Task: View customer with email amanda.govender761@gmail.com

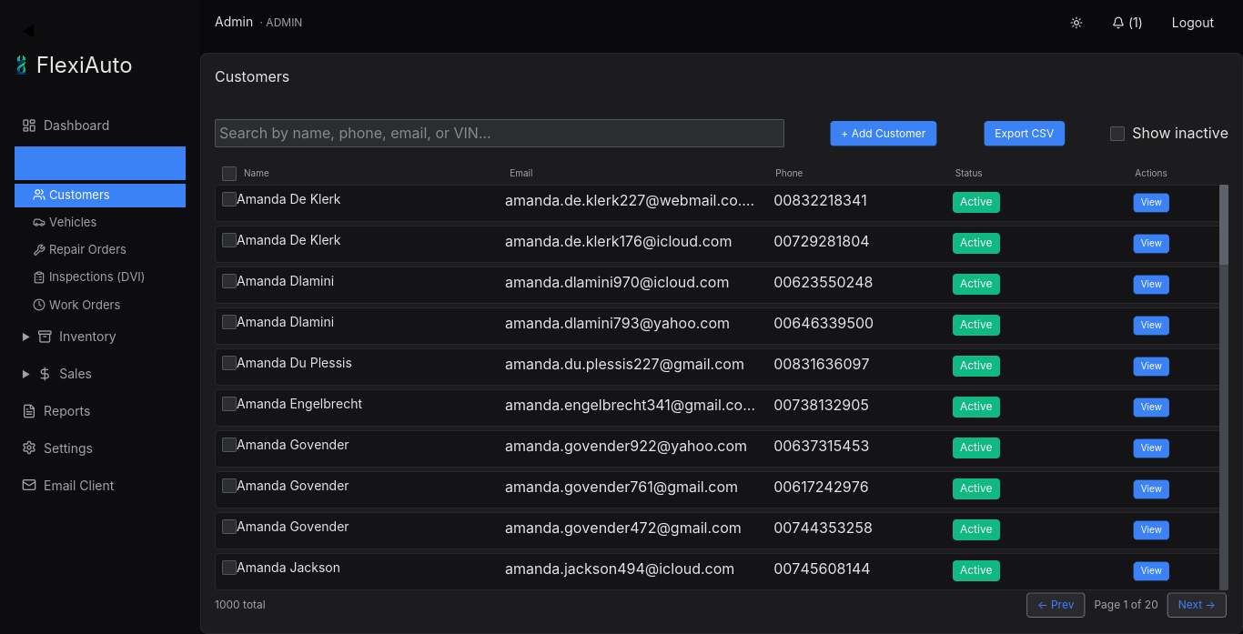Action: pos(1151,489)
